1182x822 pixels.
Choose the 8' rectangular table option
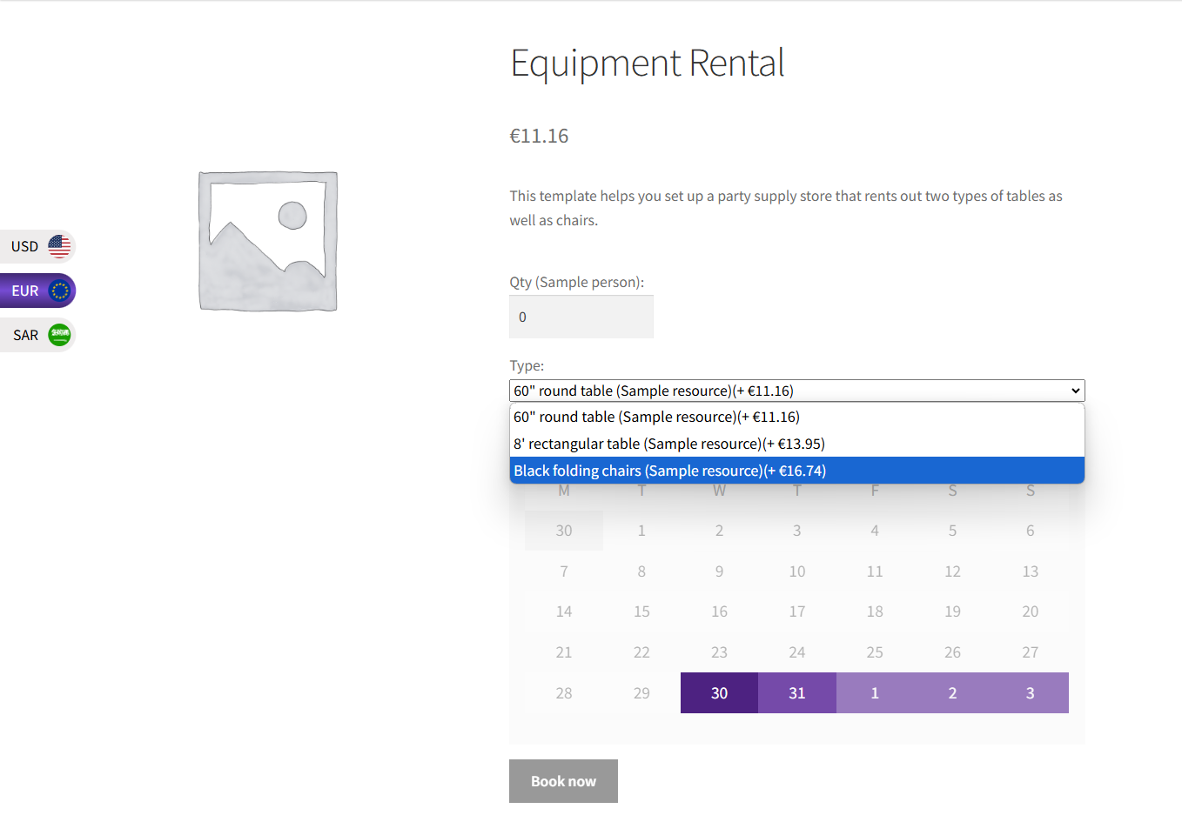(x=797, y=444)
